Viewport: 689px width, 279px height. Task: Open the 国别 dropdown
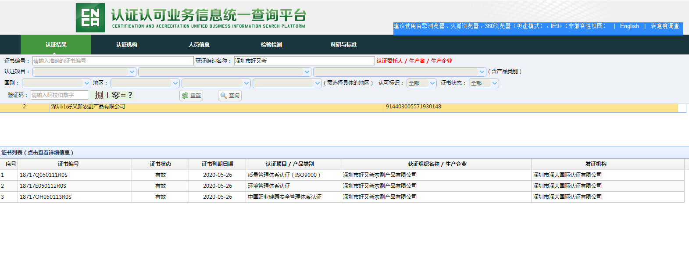pyautogui.click(x=57, y=83)
